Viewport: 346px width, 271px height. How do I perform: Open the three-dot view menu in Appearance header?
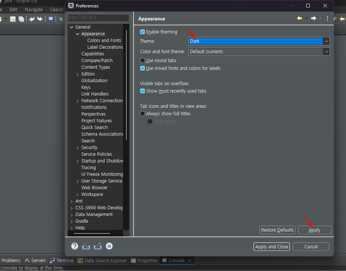327,18
